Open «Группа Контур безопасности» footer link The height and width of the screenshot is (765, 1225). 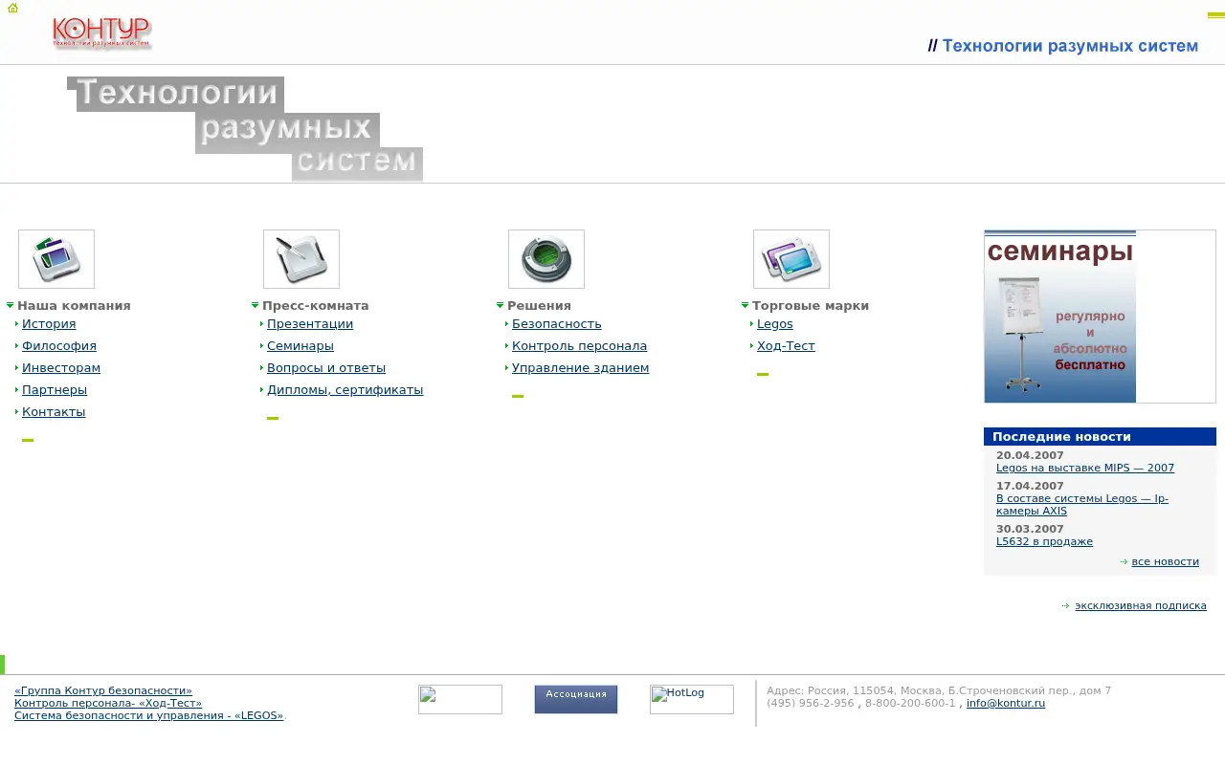(x=103, y=690)
